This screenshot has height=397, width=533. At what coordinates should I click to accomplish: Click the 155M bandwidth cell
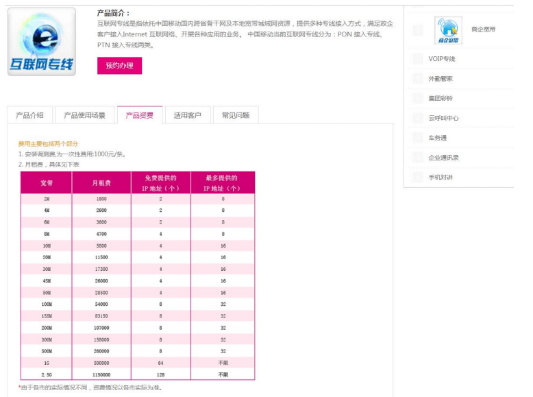click(x=47, y=316)
